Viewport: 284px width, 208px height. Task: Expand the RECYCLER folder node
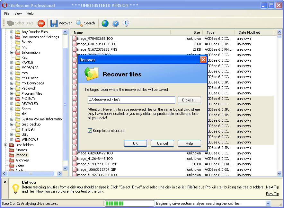12,104
